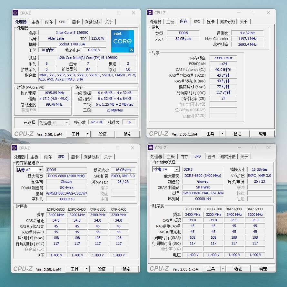Click the CPU-Z title bar icon of the 内存 window
Viewport: 287px width, 287px height.
tap(150, 13)
